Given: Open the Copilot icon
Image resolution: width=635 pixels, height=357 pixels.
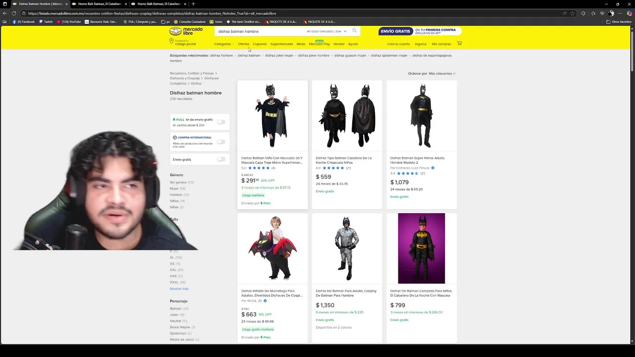Looking at the screenshot, I should point(630,13).
